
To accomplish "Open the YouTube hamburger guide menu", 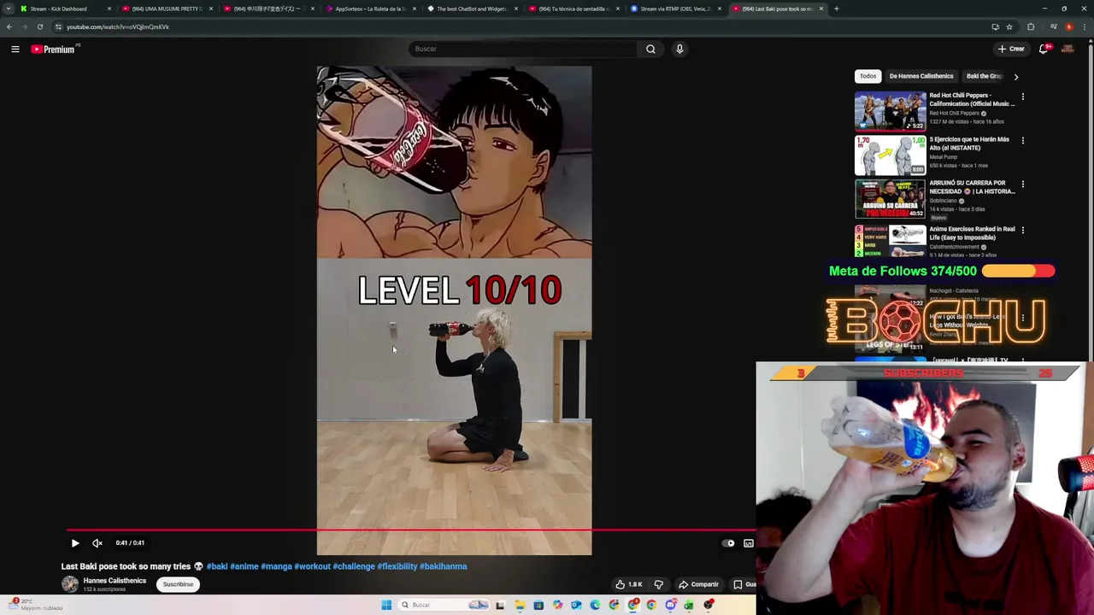I will pyautogui.click(x=15, y=50).
